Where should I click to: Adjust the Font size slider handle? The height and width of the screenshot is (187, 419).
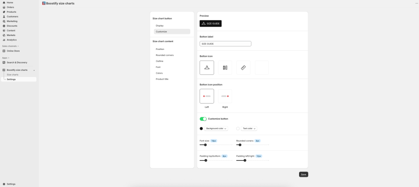pyautogui.click(x=205, y=145)
